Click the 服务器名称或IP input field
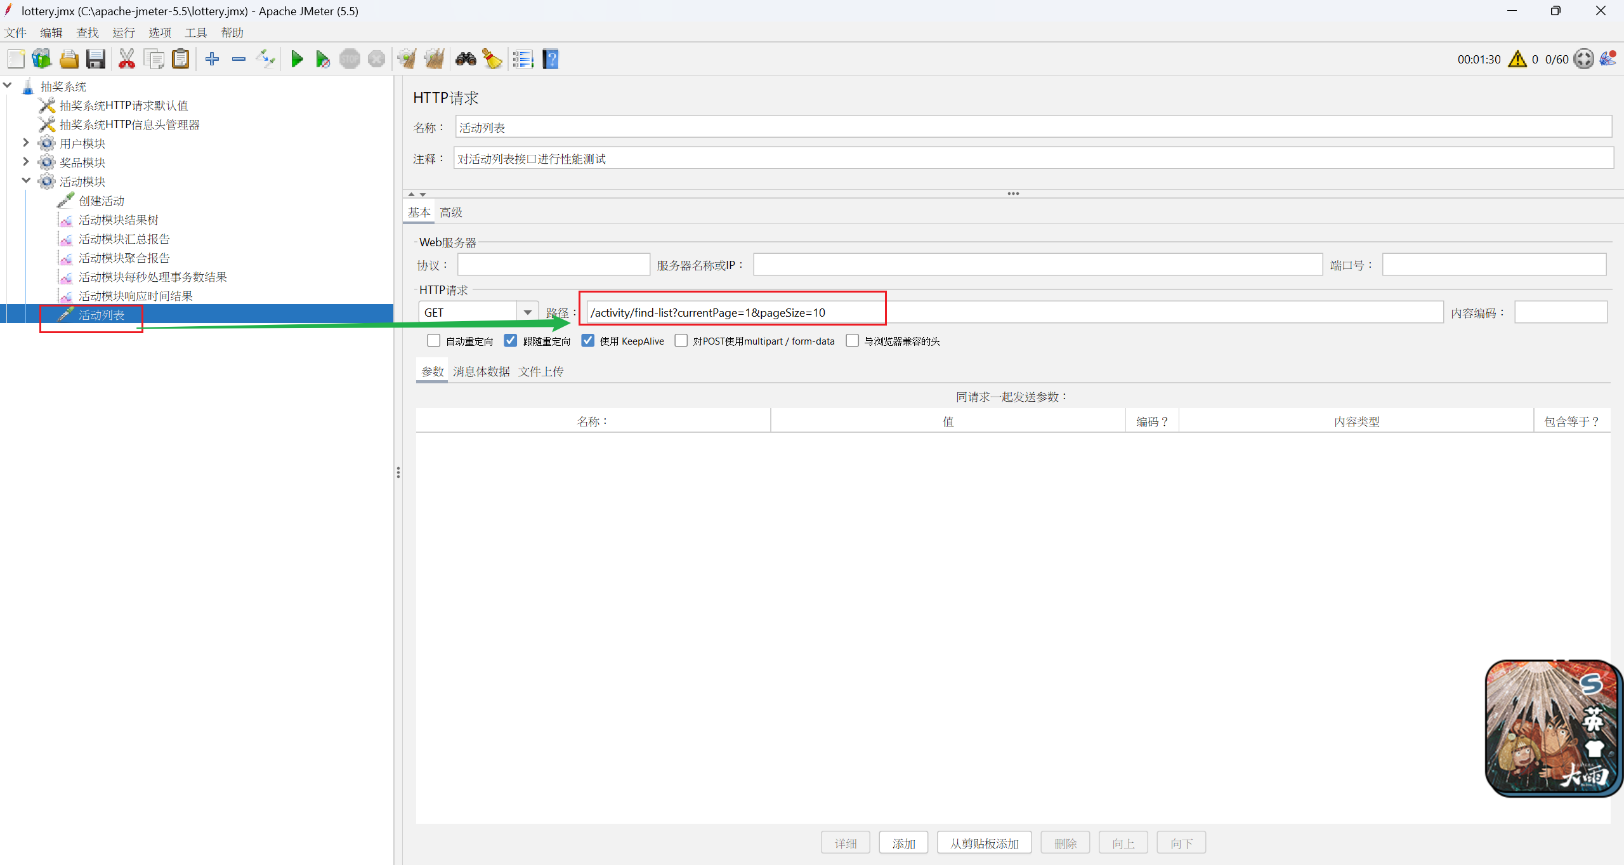The width and height of the screenshot is (1624, 865). point(1037,265)
